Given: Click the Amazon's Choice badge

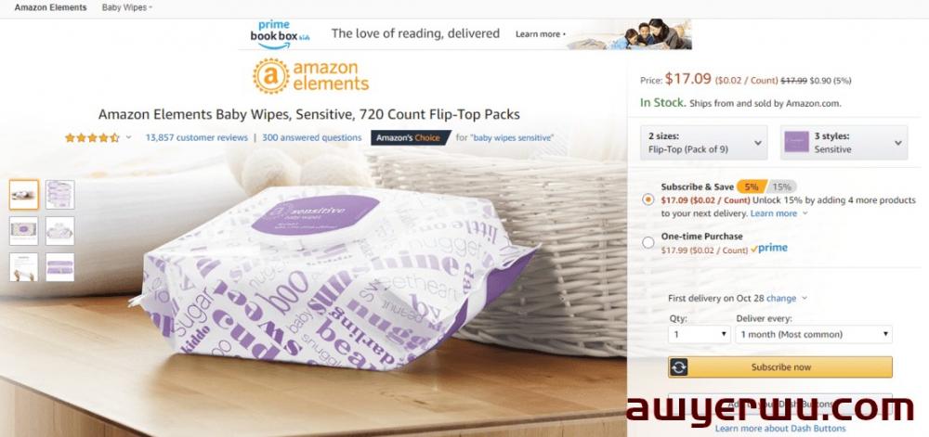Looking at the screenshot, I should point(410,138).
